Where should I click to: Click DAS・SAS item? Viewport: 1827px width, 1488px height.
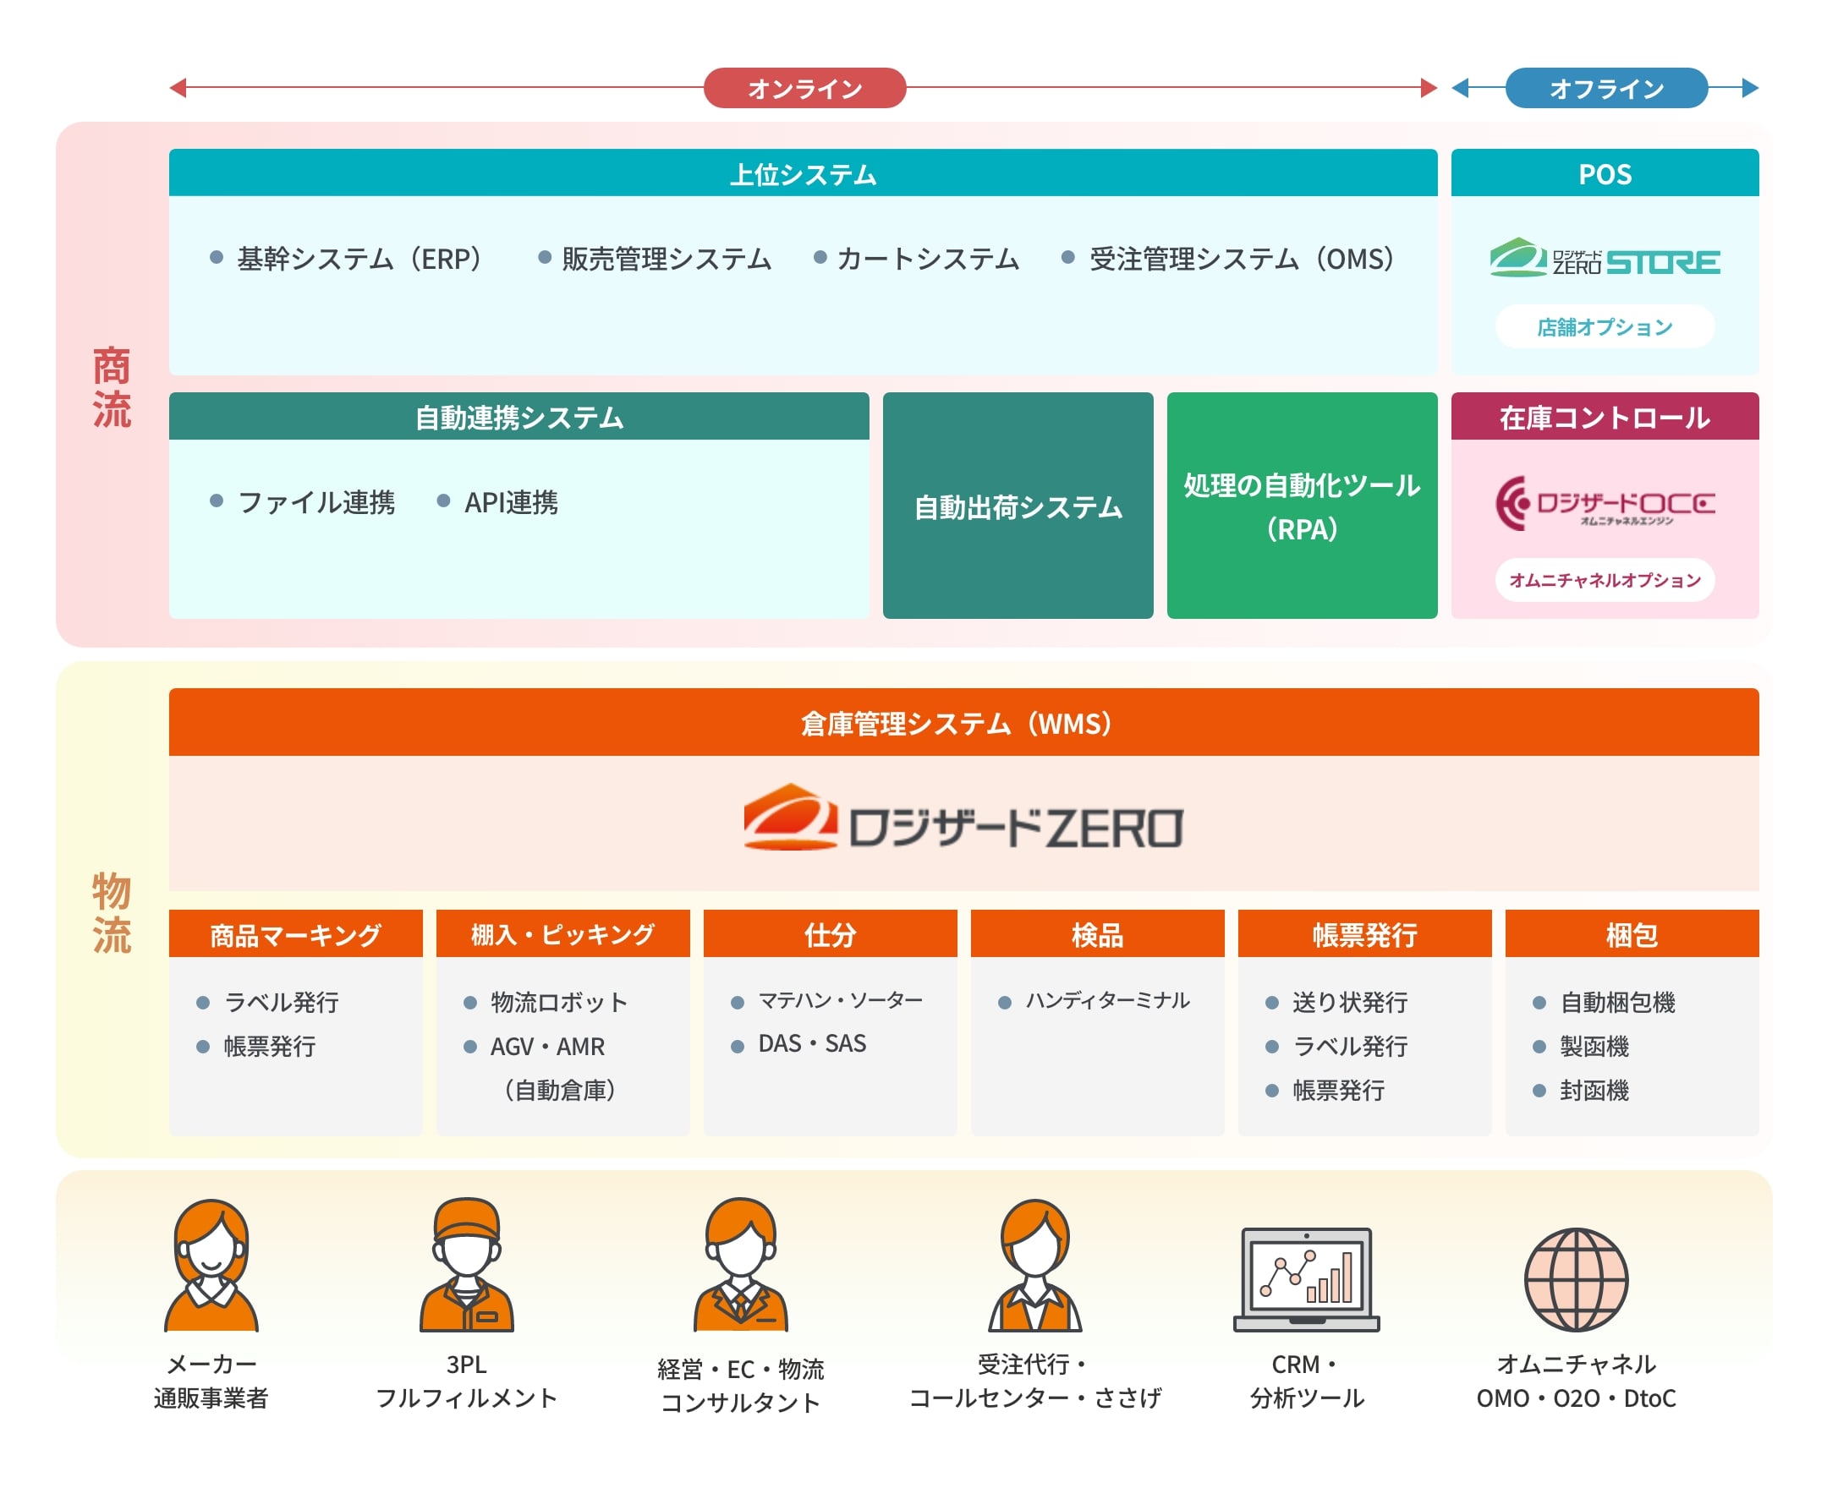(812, 1043)
